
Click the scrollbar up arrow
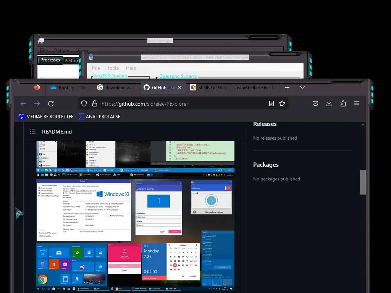363,125
